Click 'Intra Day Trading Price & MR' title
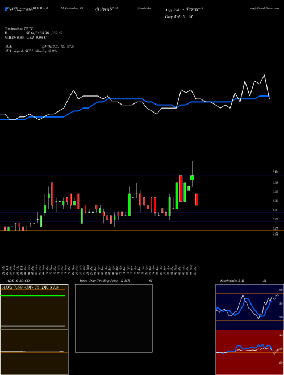Viewport: 284px width, 375px height. pos(105,281)
